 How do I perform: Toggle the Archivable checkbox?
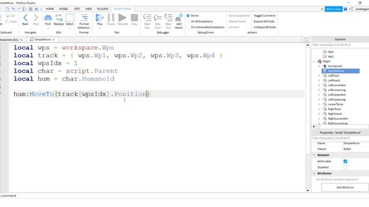pyautogui.click(x=345, y=162)
